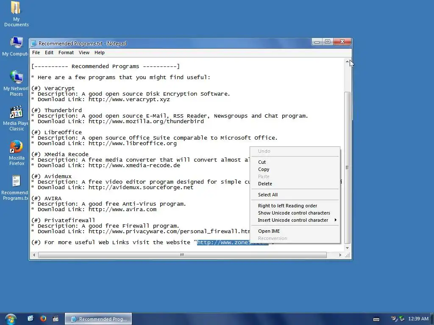Click the (#) Thunderbird line

point(56,110)
